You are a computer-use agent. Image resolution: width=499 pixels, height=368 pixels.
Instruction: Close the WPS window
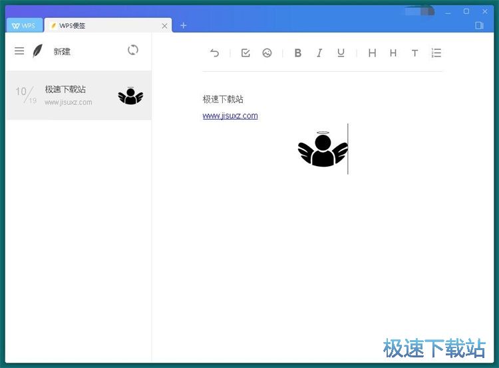pyautogui.click(x=484, y=11)
